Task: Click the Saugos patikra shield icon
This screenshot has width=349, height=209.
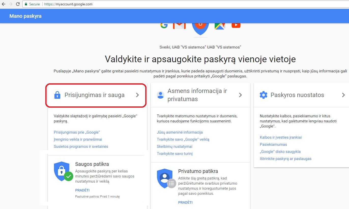Action: [x=63, y=171]
